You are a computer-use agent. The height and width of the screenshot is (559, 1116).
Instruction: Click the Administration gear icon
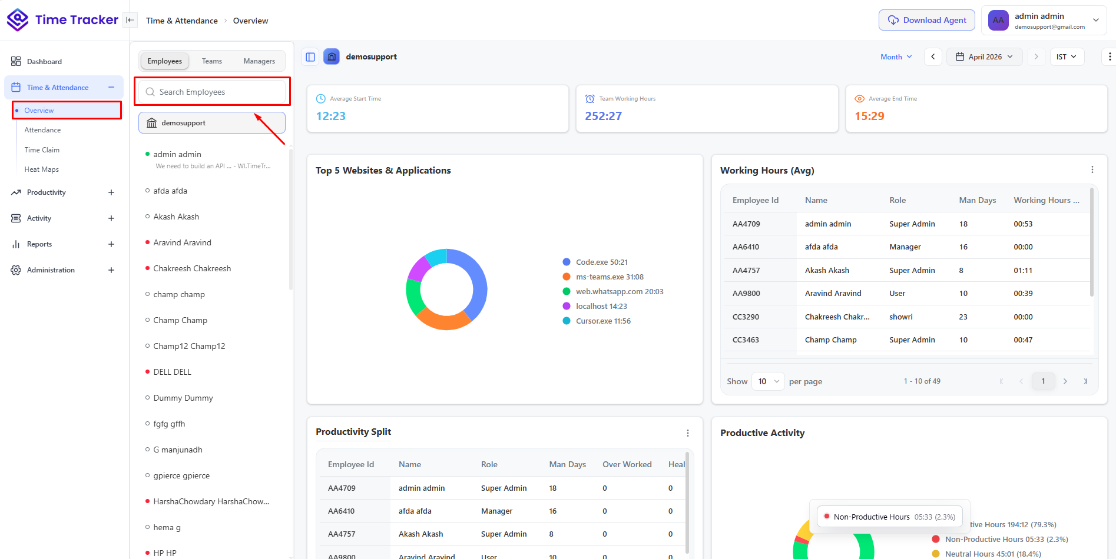(x=16, y=270)
